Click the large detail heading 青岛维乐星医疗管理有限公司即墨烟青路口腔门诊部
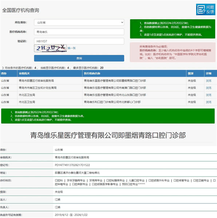 (108, 135)
